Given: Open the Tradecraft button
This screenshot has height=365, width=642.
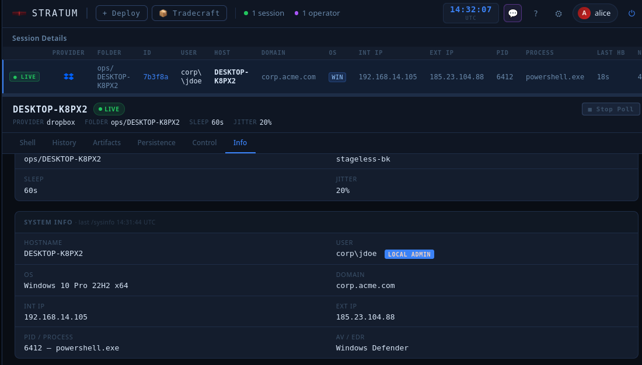Looking at the screenshot, I should [x=189, y=13].
